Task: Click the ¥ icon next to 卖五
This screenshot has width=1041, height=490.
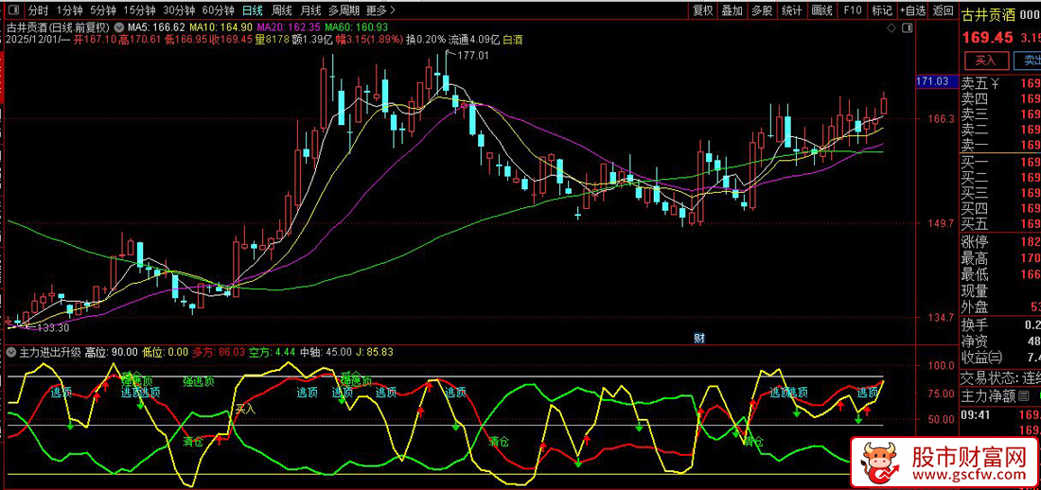Action: click(995, 83)
